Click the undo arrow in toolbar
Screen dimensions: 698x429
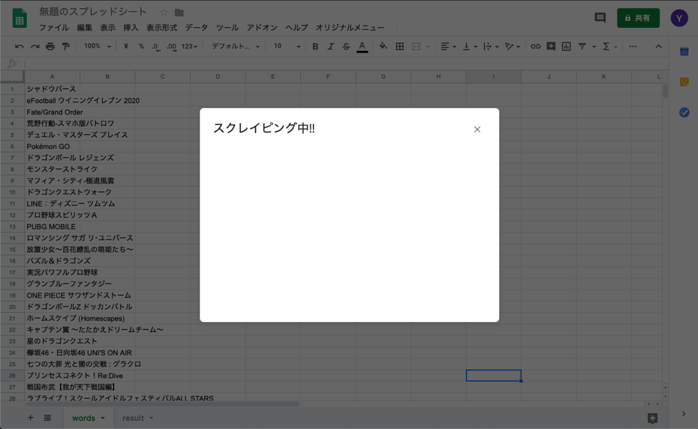click(20, 47)
